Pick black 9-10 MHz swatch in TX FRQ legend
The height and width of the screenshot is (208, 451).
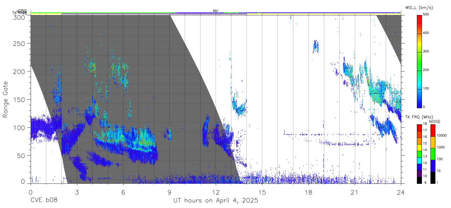pos(419,180)
